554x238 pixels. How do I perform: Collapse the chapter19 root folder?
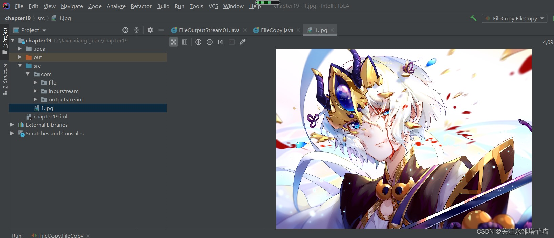[13, 40]
